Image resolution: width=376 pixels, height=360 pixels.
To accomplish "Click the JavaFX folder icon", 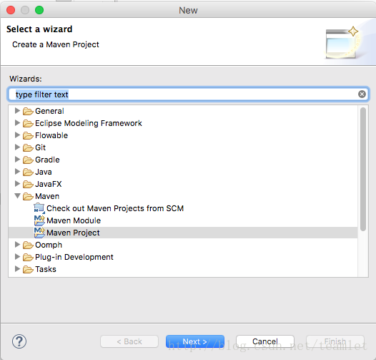I will [28, 184].
